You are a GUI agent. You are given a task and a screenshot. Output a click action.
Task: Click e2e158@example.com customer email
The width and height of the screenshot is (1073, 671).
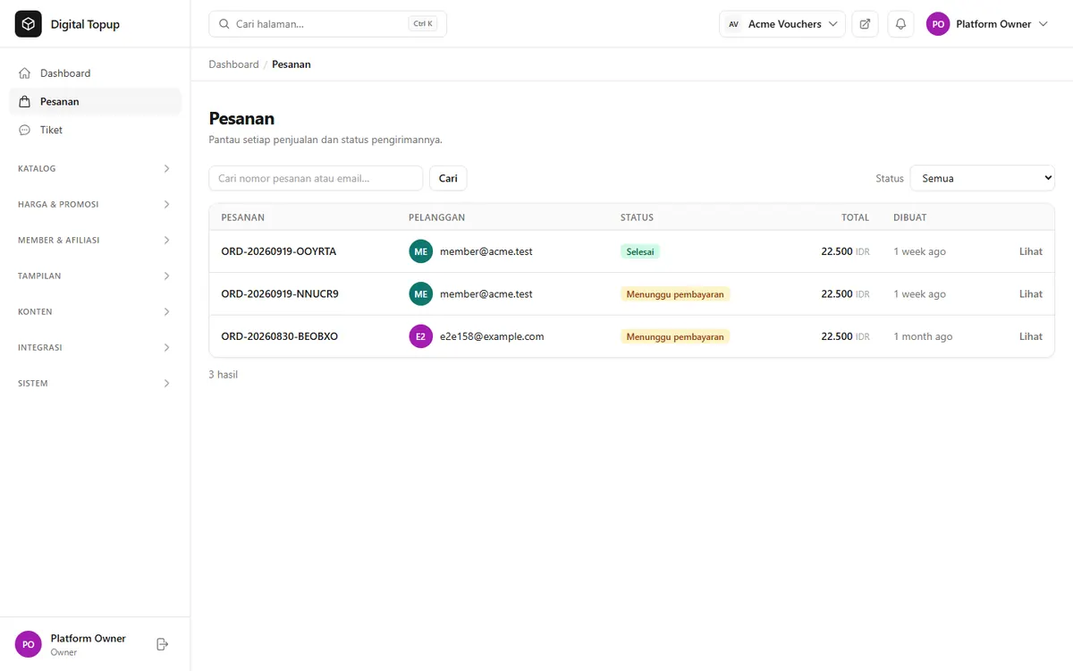492,336
